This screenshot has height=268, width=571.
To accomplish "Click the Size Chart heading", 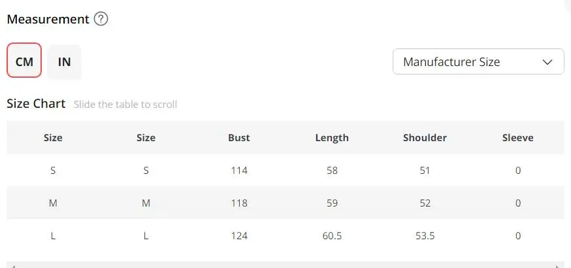I will pyautogui.click(x=36, y=104).
